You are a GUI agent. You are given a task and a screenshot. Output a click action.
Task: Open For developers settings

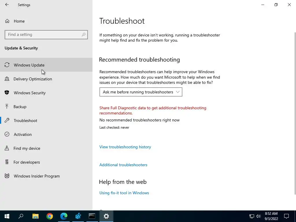click(46, 162)
